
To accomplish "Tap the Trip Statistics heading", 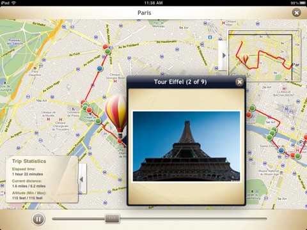I will [29, 161].
